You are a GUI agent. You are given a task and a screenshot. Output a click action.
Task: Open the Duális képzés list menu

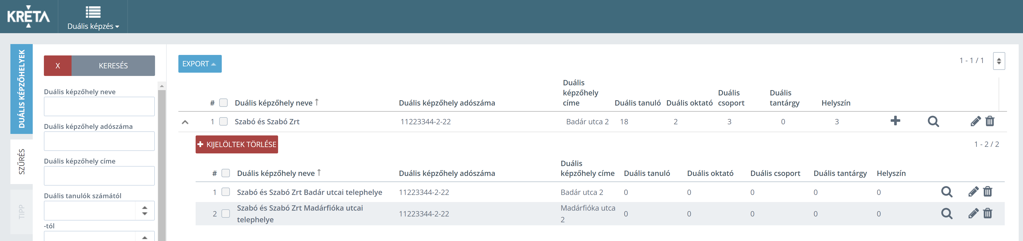(93, 17)
